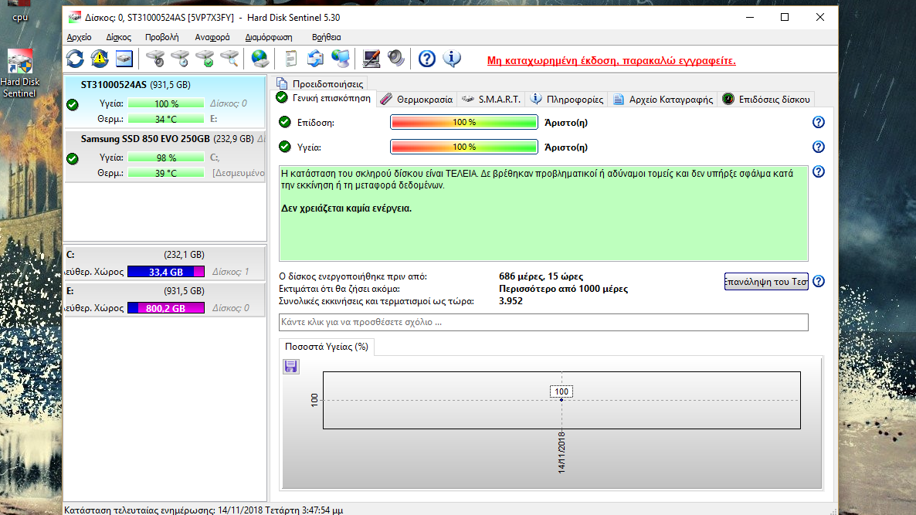Screen dimensions: 916x515
Task: Select the Γενική επισκόπηση tab
Action: [324, 98]
